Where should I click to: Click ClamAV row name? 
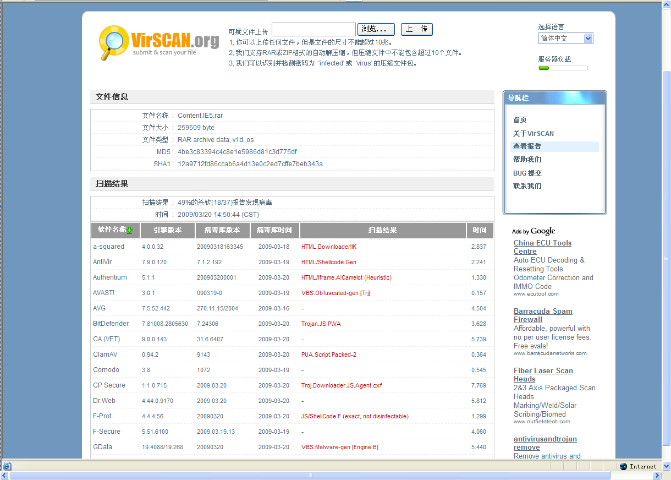click(x=105, y=354)
